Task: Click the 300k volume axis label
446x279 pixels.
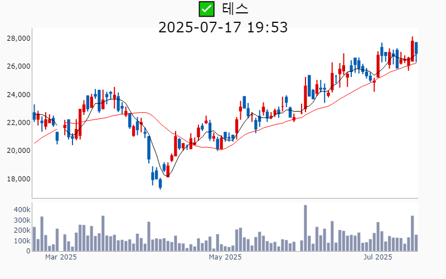Action: click(22, 220)
